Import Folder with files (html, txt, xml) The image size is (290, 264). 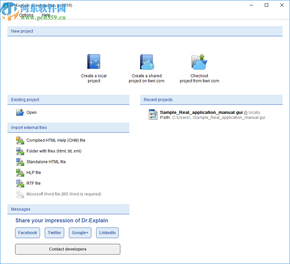point(54,151)
